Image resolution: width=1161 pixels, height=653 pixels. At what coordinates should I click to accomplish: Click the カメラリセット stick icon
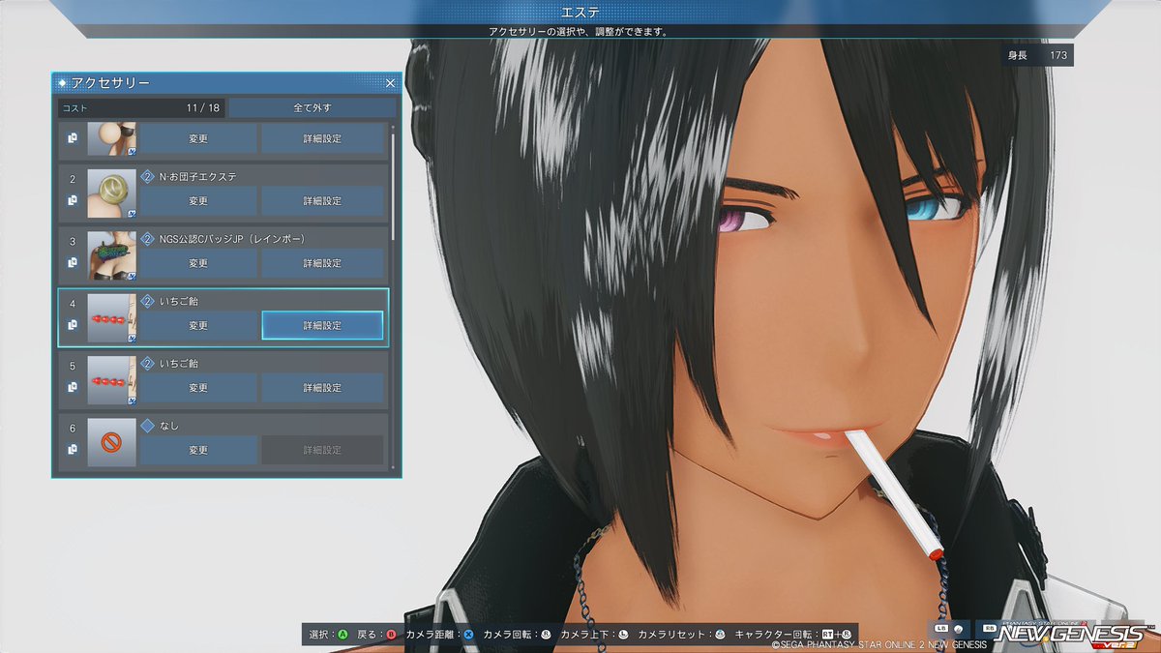pyautogui.click(x=720, y=635)
